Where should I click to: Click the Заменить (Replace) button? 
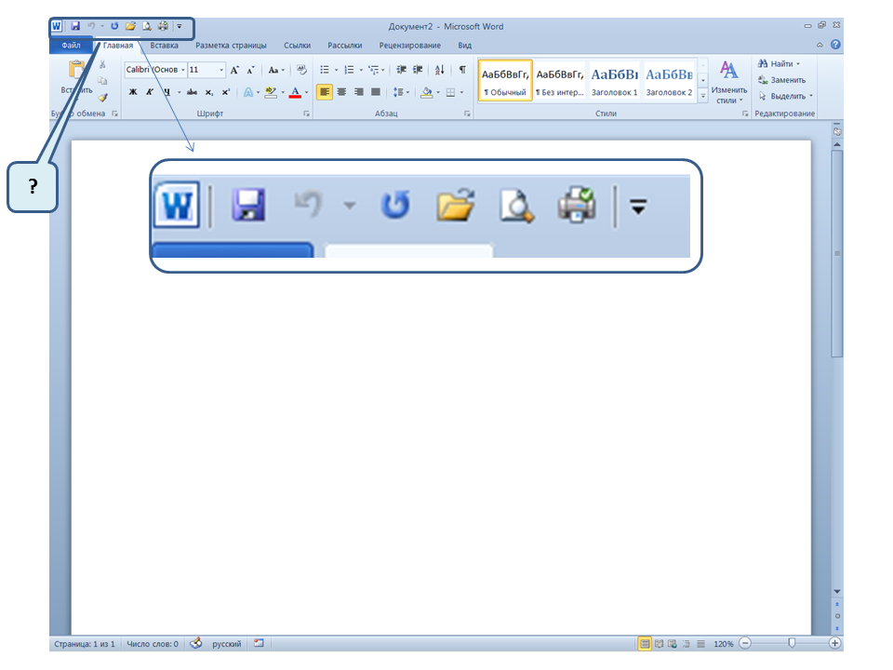pos(781,80)
